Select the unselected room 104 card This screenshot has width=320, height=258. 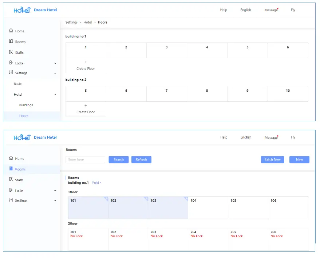tap(208, 208)
